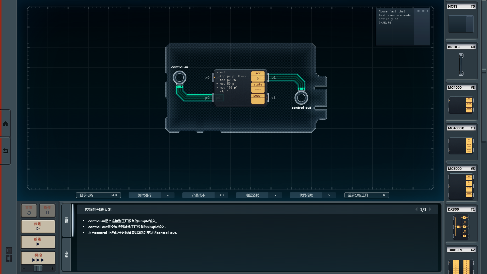
Task: Pick the MC6000 microcontroller part
Action: [x=461, y=186]
